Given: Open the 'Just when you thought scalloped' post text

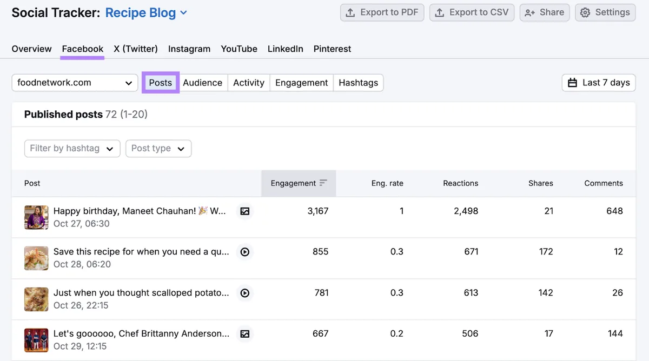Looking at the screenshot, I should [141, 293].
